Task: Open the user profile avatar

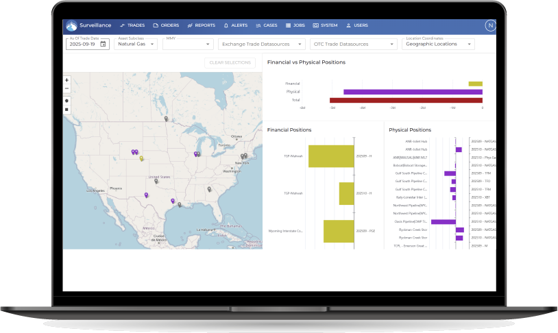Action: pos(489,25)
